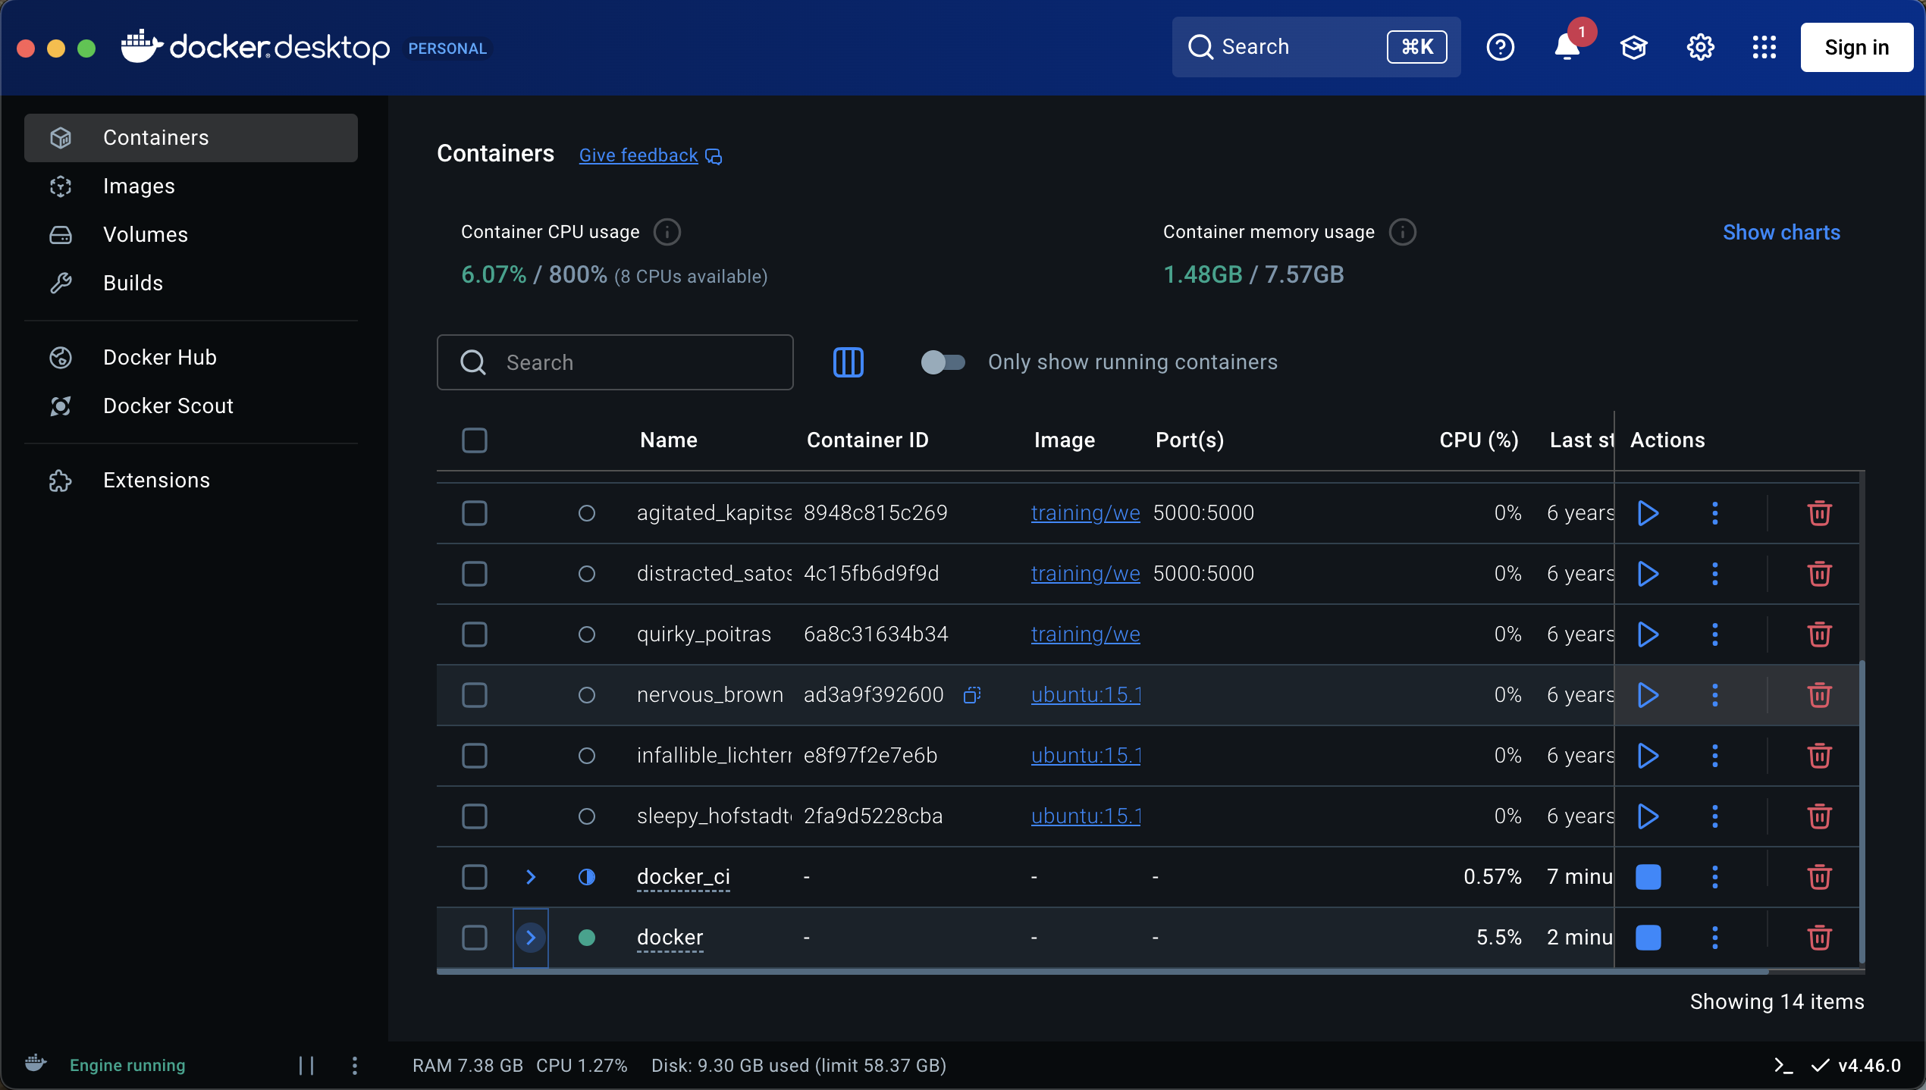Click the Docker whale icon in status bar
The height and width of the screenshot is (1090, 1926).
(36, 1063)
